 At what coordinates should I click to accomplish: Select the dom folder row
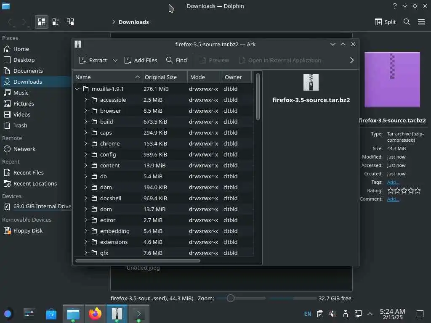pos(164,209)
